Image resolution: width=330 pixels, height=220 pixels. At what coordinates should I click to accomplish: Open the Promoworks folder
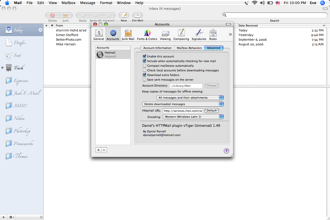22,143
